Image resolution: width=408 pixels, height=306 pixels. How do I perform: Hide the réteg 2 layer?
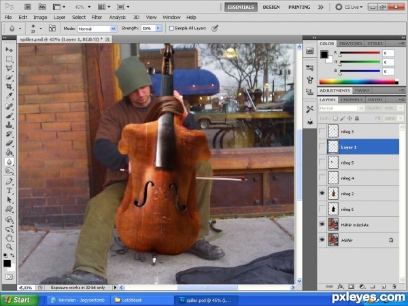(x=322, y=193)
